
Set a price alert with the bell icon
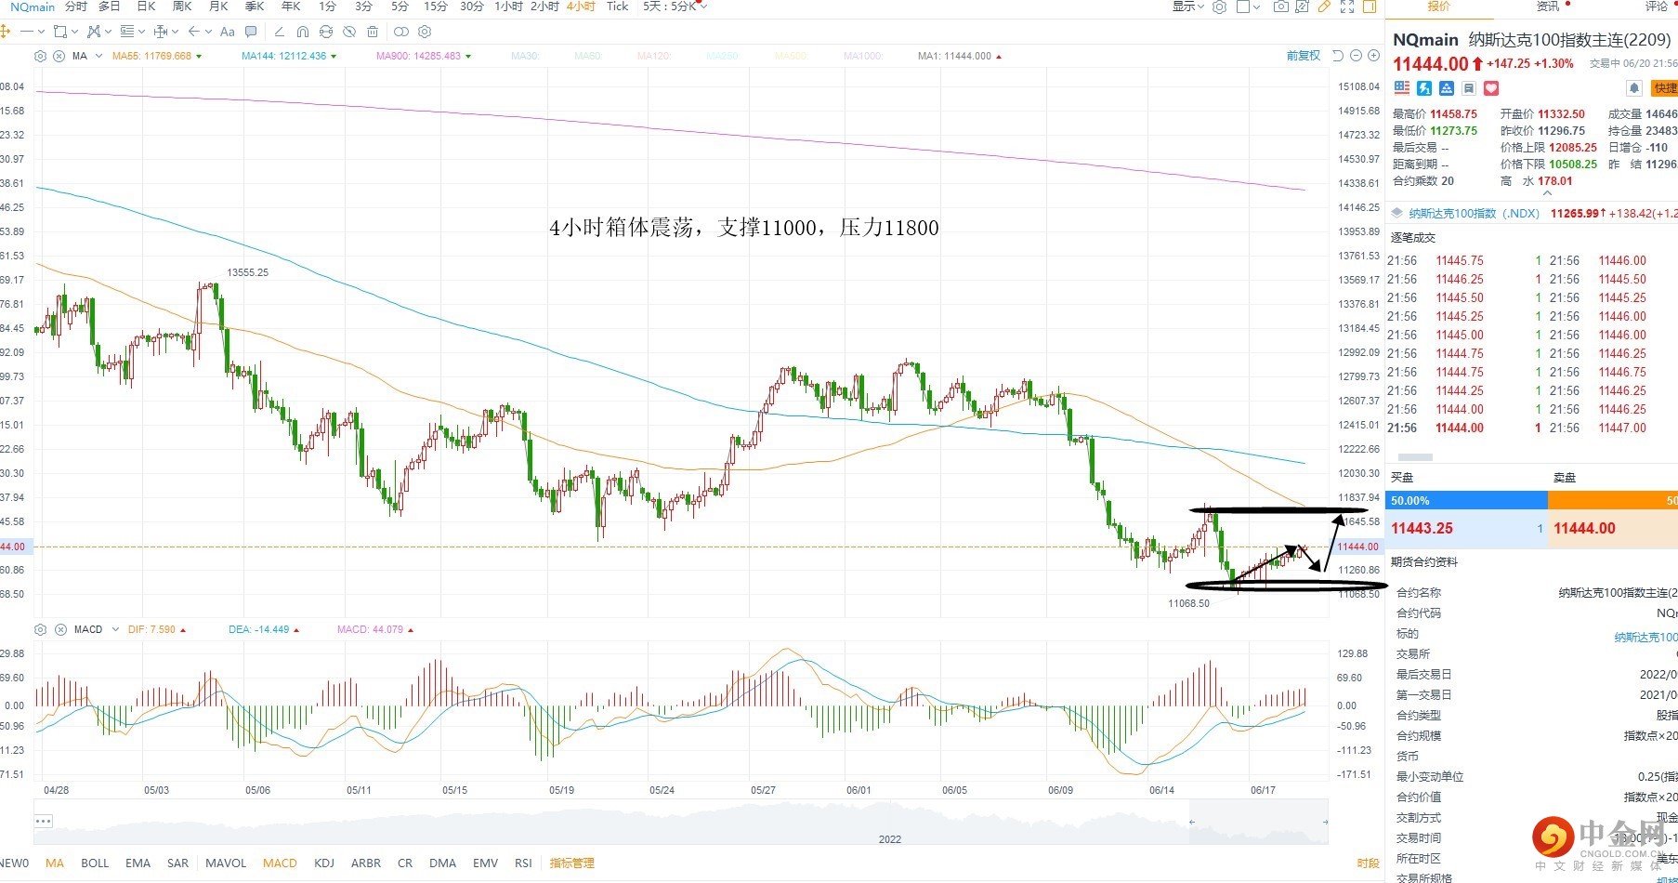(x=1634, y=88)
